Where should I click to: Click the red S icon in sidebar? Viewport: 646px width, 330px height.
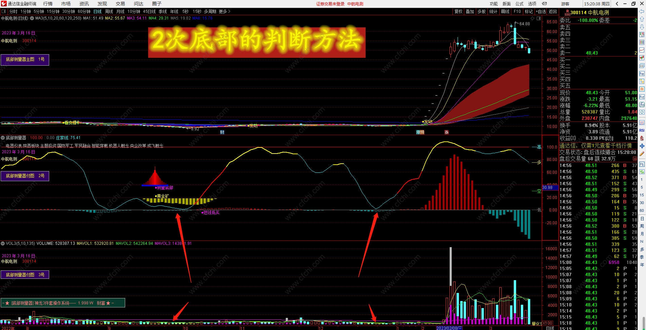(642, 138)
